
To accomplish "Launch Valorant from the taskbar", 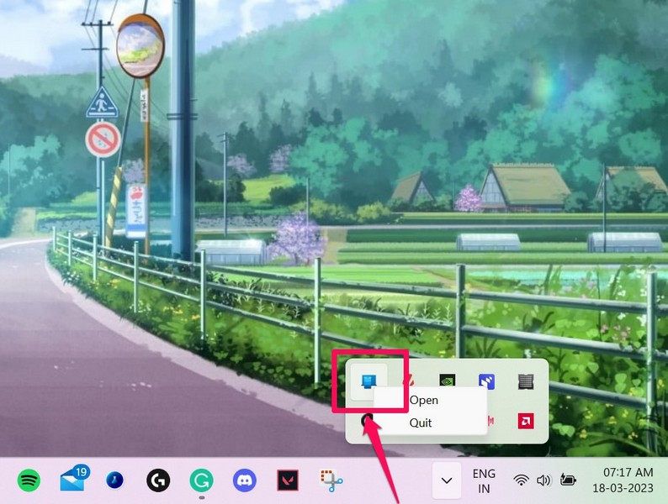I will coord(288,480).
